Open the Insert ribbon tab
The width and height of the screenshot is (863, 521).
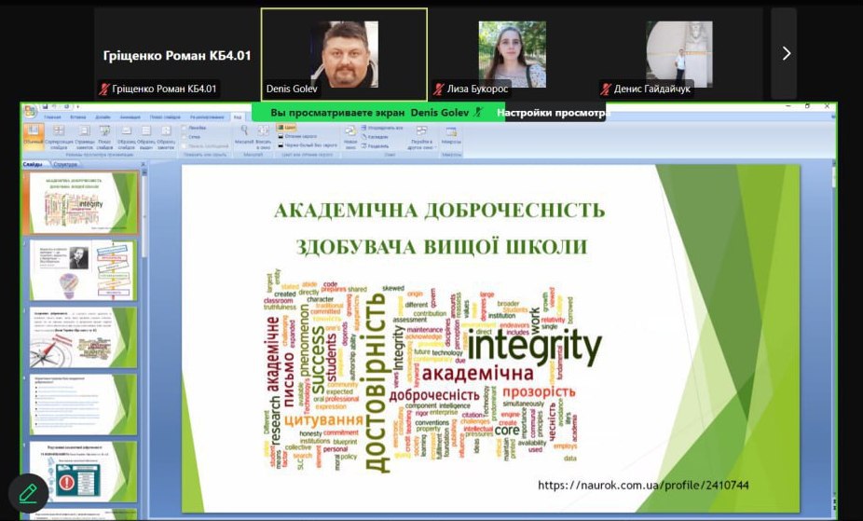pyautogui.click(x=76, y=117)
